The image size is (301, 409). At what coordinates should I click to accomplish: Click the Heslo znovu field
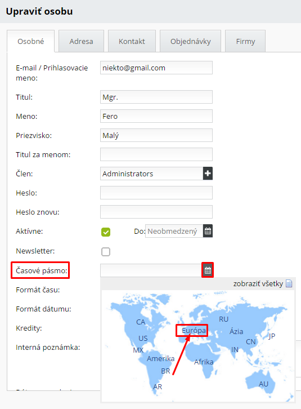coord(156,212)
